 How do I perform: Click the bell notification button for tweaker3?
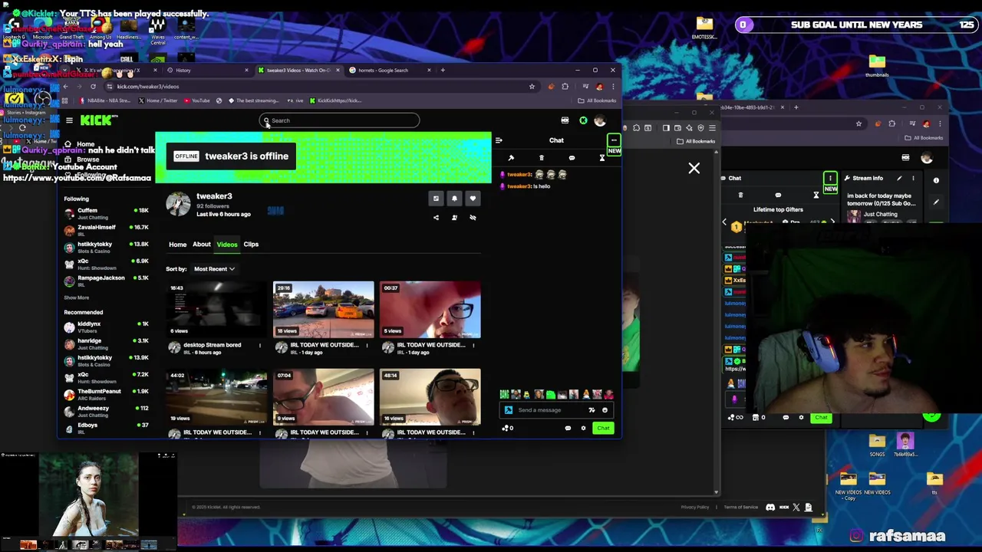tap(454, 199)
